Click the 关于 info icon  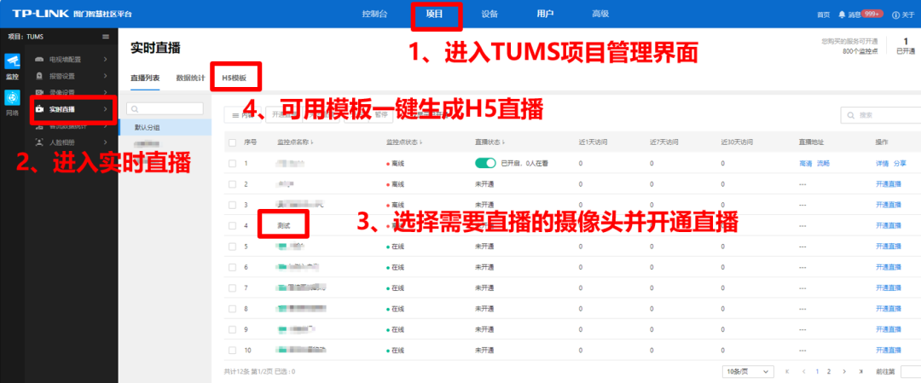click(895, 15)
